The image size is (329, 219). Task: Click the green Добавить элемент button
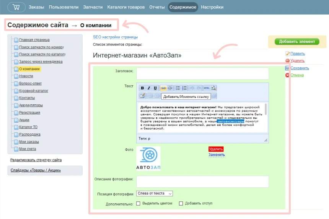(x=297, y=42)
